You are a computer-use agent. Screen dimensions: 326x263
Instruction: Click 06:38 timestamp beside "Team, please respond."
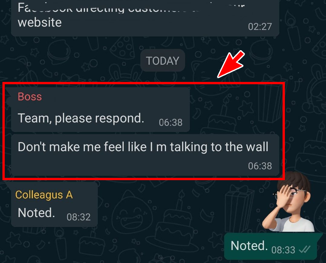click(x=171, y=122)
